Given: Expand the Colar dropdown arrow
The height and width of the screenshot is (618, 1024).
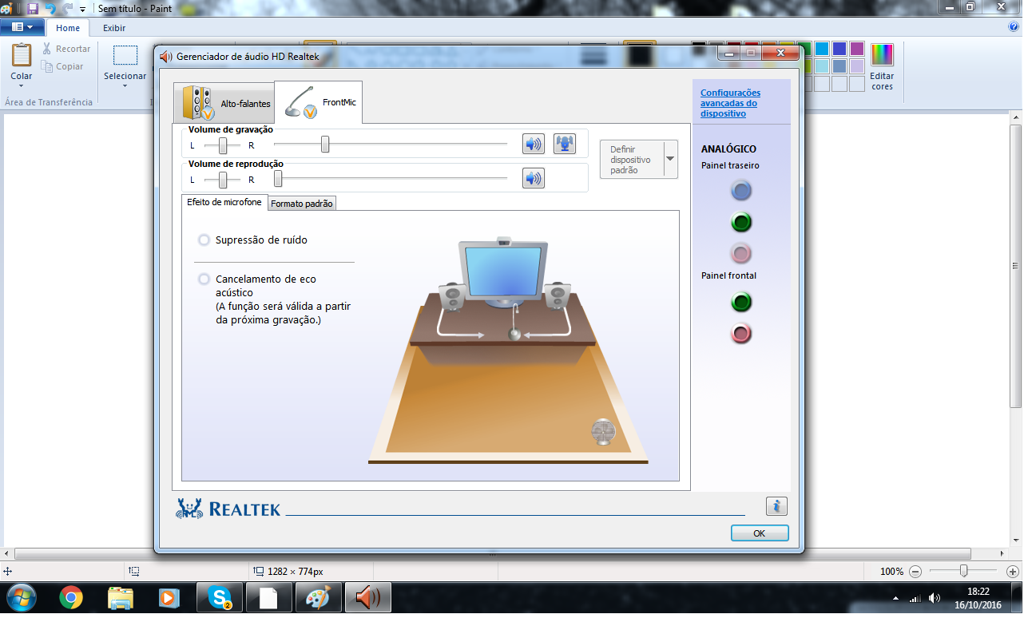Looking at the screenshot, I should click(x=22, y=85).
